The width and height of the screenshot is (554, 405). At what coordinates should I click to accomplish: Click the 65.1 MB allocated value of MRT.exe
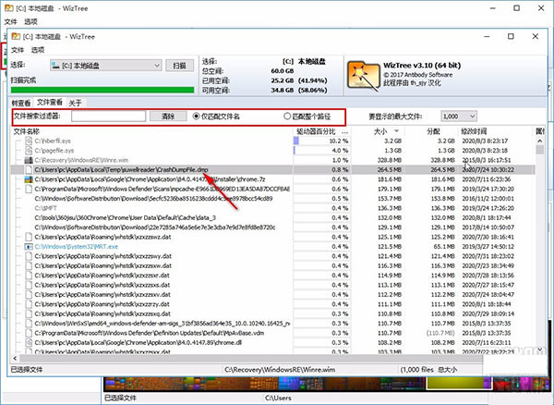tap(444, 247)
